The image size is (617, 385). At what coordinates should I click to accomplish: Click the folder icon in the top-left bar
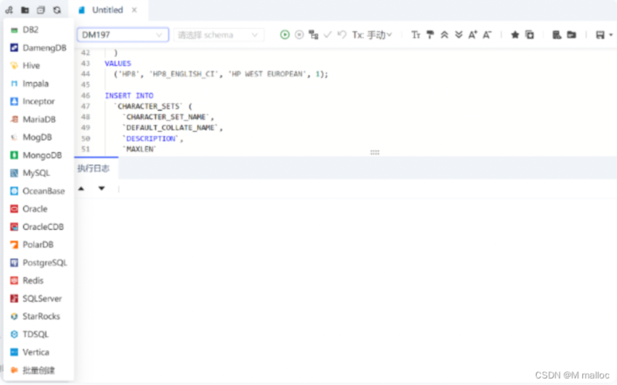pyautogui.click(x=25, y=10)
